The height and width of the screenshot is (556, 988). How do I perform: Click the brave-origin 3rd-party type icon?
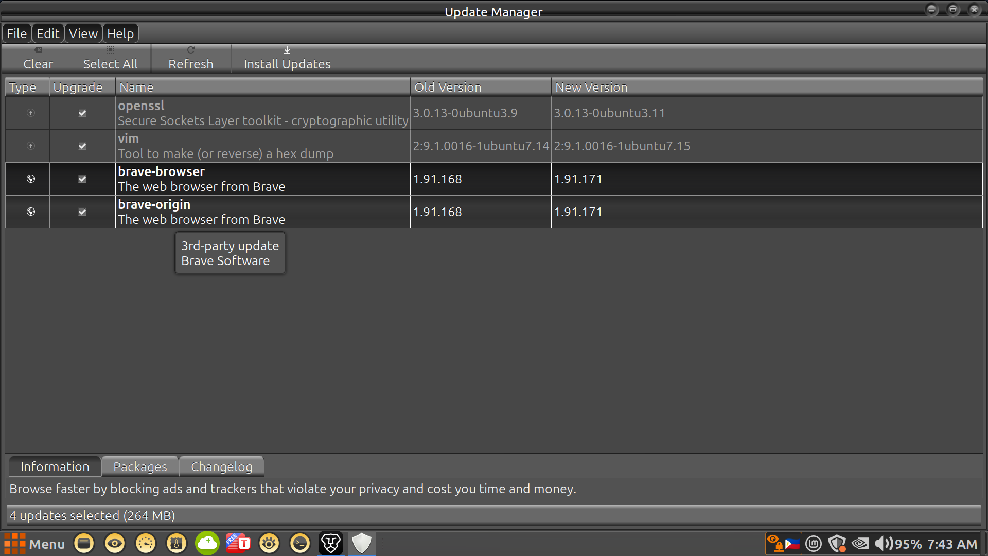click(x=31, y=212)
